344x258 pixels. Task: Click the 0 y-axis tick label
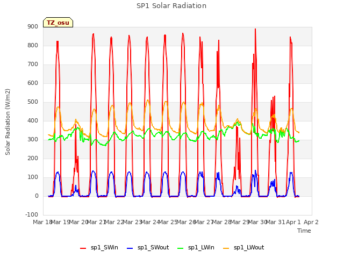tap(37, 196)
